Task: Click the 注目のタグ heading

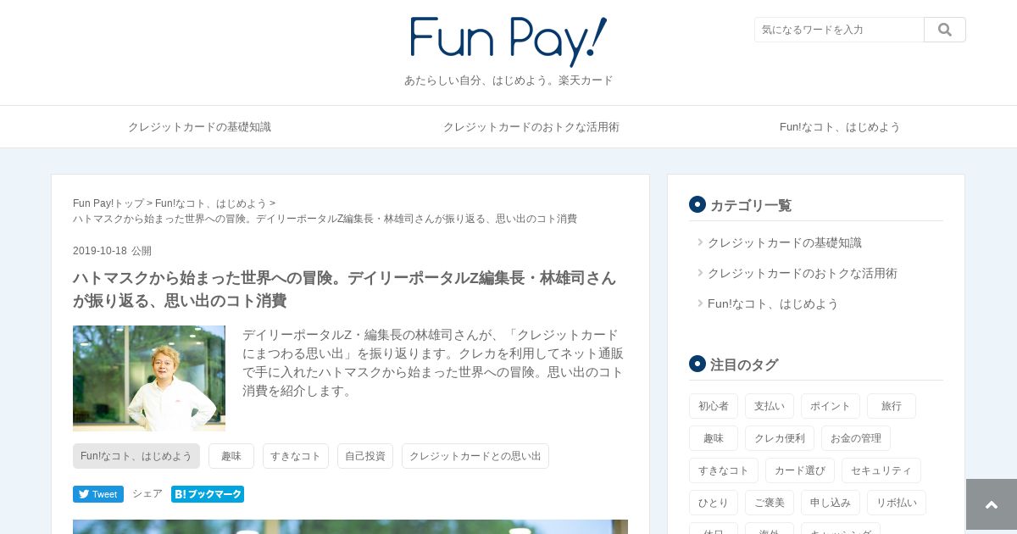Action: [744, 364]
